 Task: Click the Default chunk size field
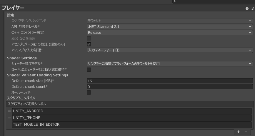coord(170,81)
